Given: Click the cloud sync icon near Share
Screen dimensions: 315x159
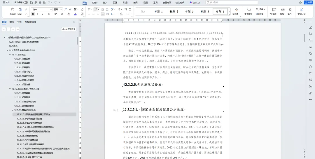Looking at the screenshot, I should tap(300, 3).
